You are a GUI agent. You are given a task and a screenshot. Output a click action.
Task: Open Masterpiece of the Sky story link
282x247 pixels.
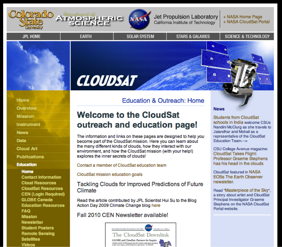pos(247,190)
